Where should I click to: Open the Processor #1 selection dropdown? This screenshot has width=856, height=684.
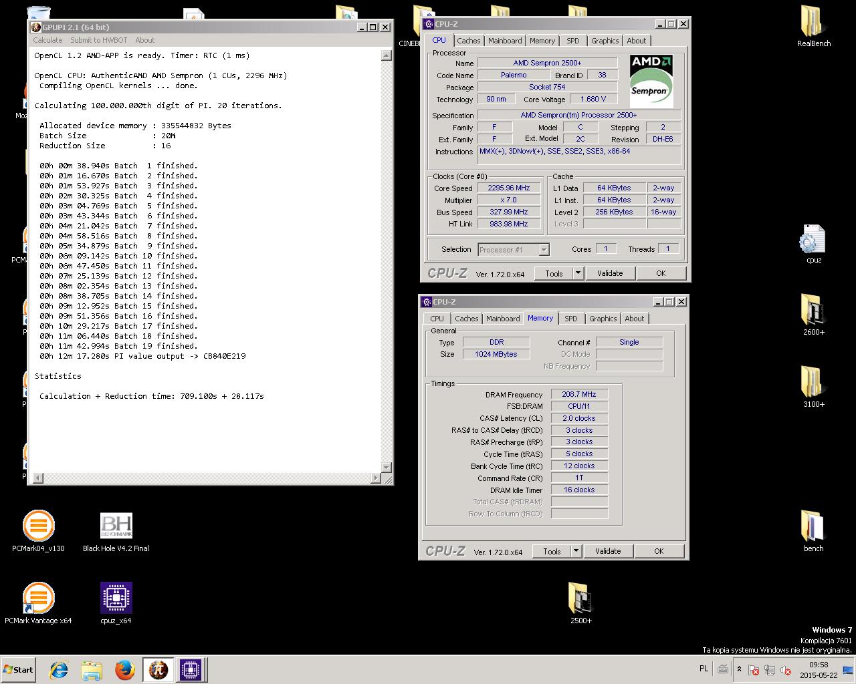click(514, 250)
